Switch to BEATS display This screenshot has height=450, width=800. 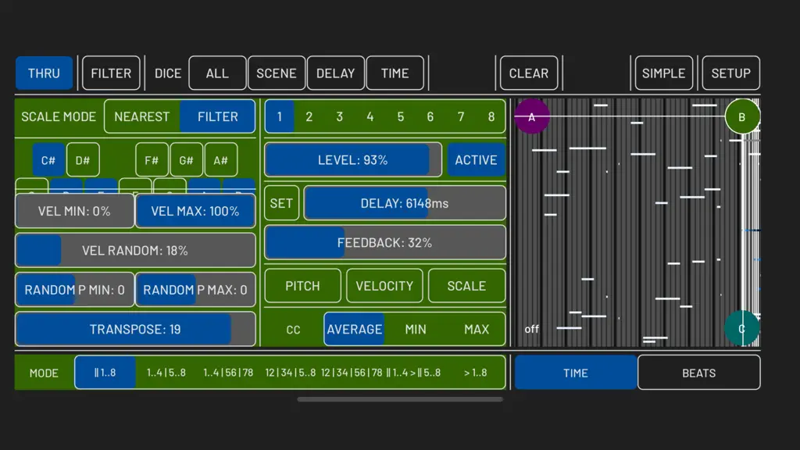point(698,373)
